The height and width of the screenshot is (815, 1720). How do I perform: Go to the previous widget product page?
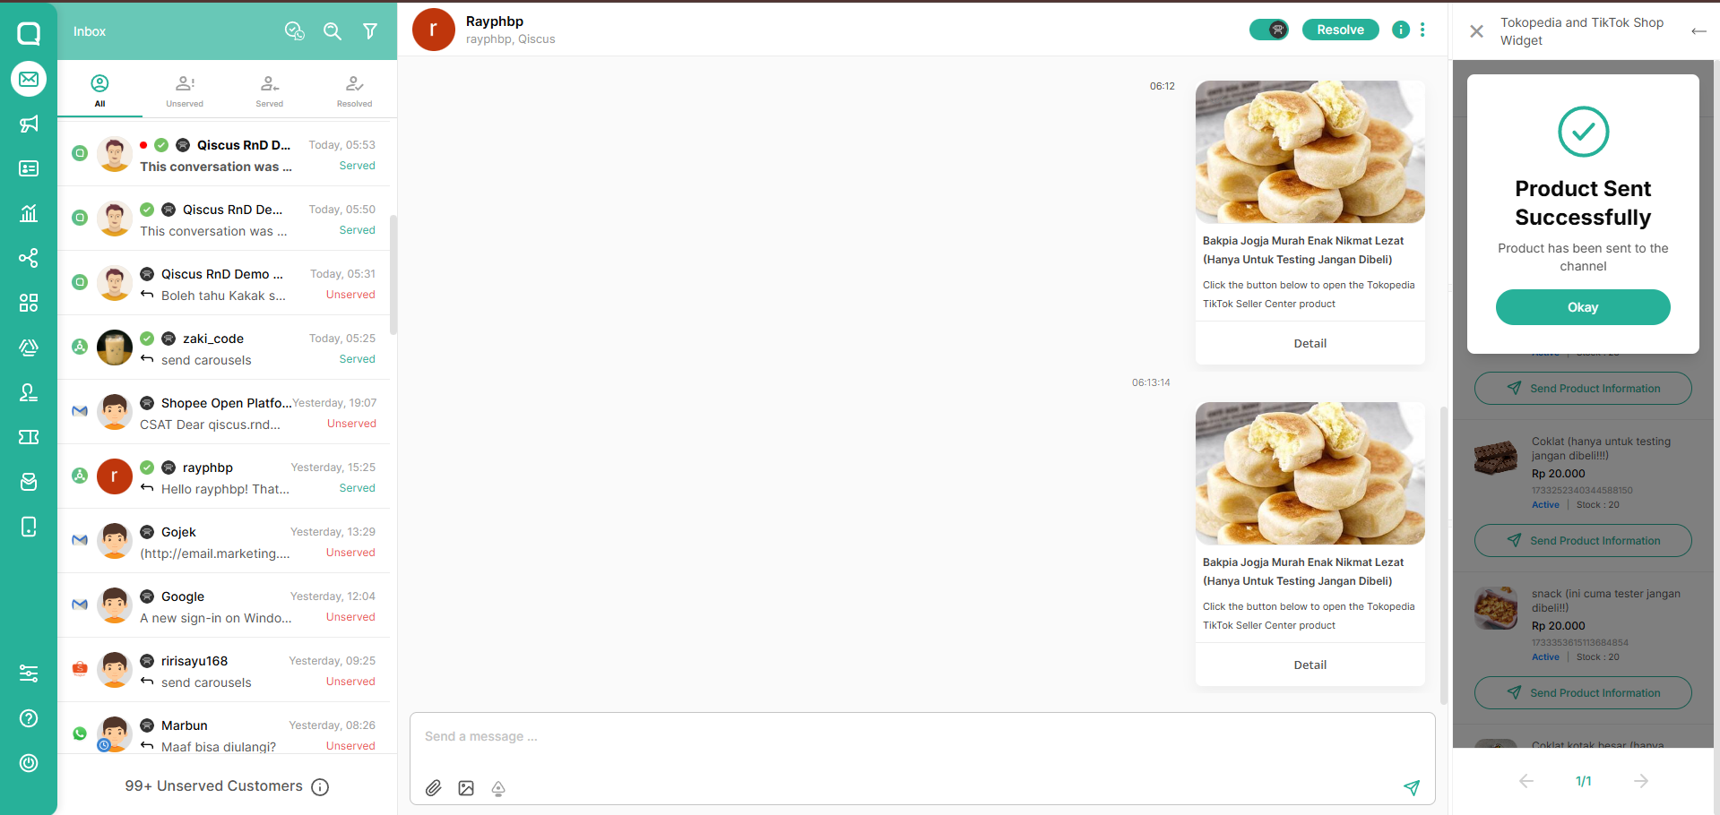[1526, 781]
